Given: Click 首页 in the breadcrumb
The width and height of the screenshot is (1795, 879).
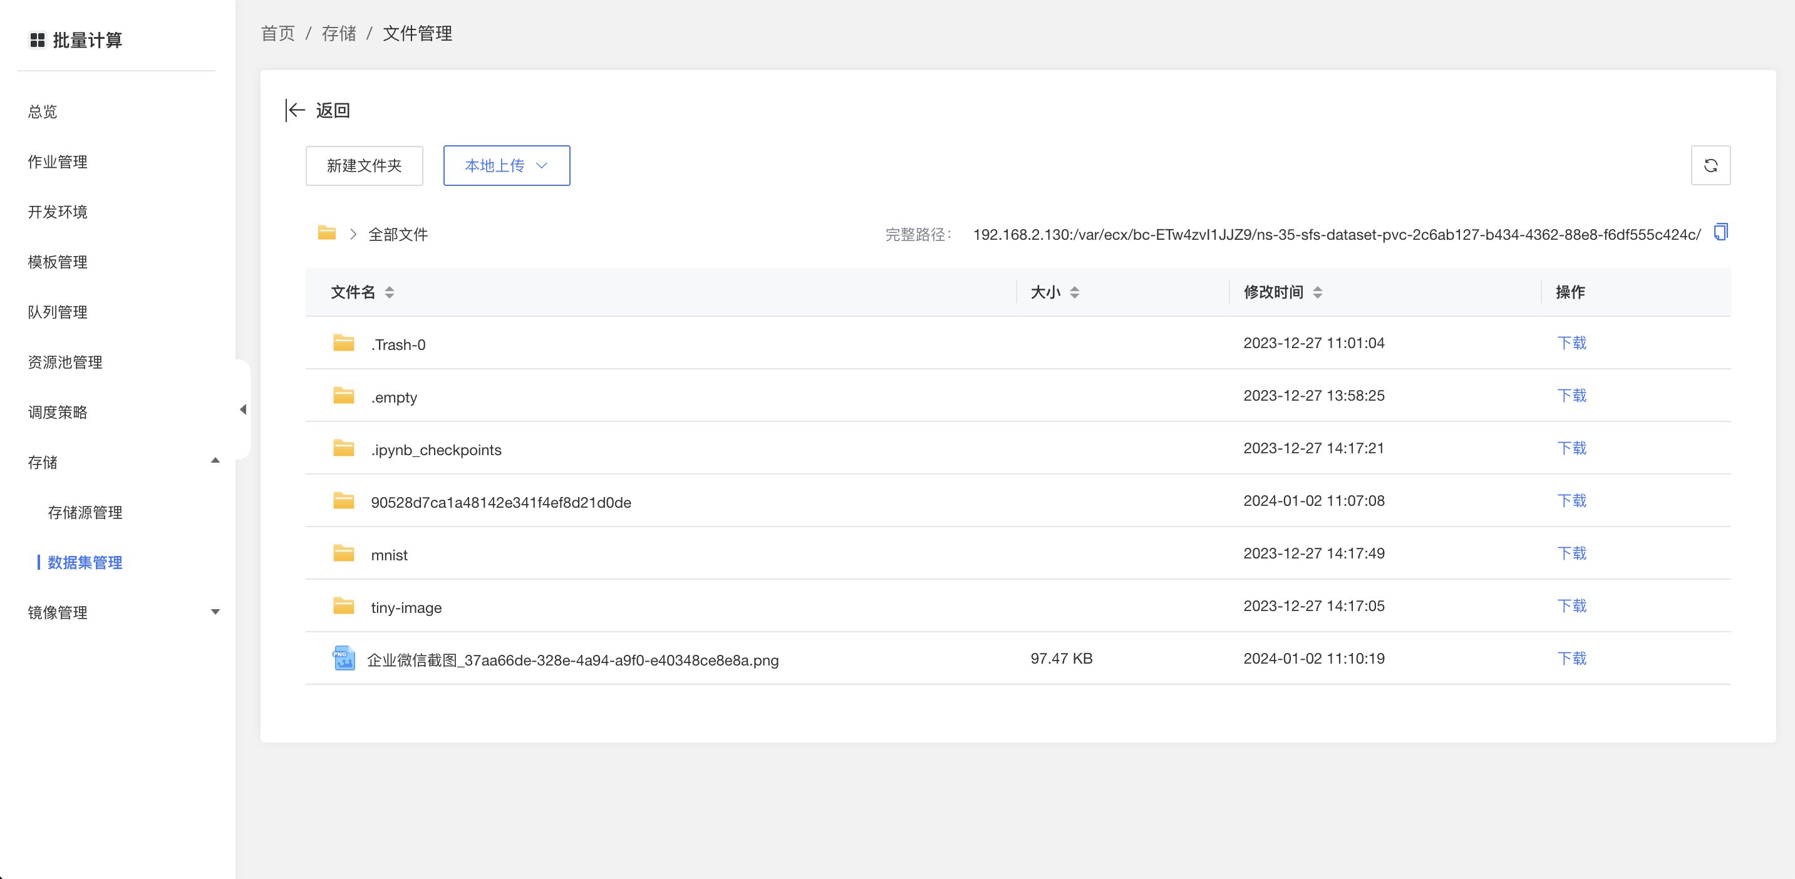Looking at the screenshot, I should click(278, 33).
